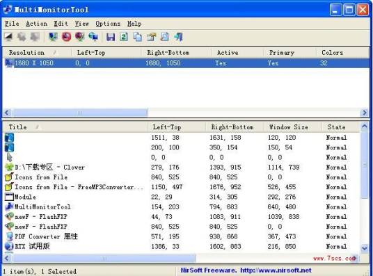This screenshot has width=373, height=276.
Task: Click the Window Size column header
Action: click(x=292, y=127)
